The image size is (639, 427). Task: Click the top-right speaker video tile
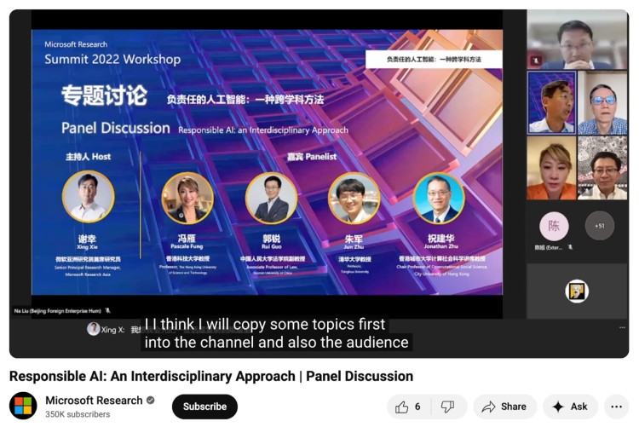577,39
